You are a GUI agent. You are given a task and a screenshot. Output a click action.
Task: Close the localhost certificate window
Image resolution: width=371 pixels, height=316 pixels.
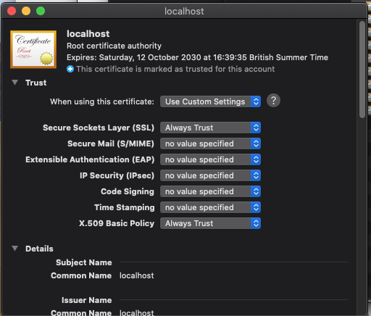[12, 11]
